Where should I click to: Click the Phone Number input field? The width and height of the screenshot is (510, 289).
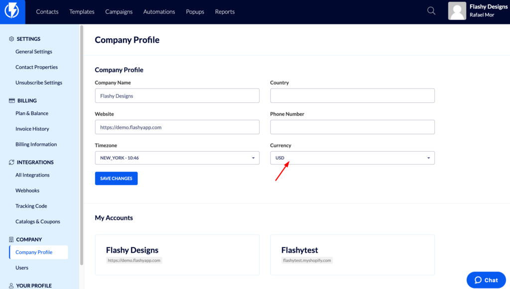[352, 127]
